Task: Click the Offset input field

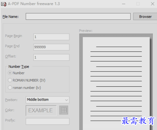Action: coord(51,57)
